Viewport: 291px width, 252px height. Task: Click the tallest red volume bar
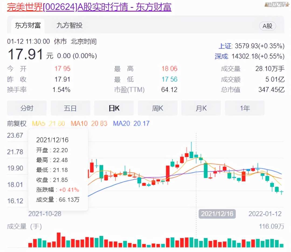tap(59, 240)
